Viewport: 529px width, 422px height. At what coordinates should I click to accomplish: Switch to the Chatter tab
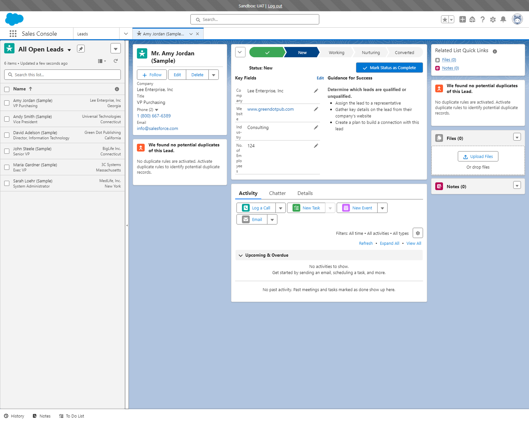pyautogui.click(x=277, y=193)
